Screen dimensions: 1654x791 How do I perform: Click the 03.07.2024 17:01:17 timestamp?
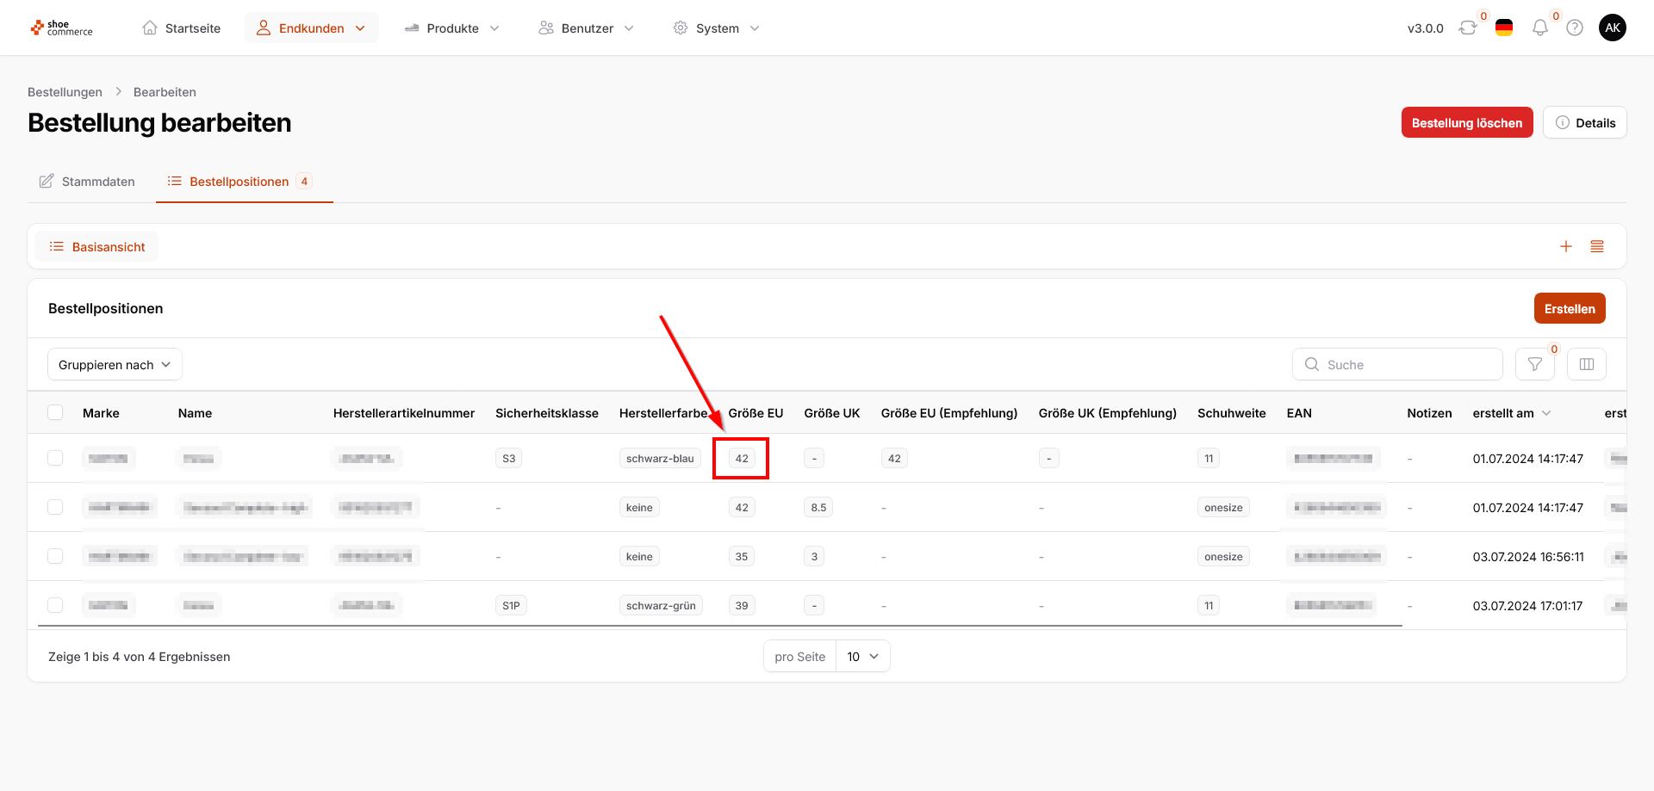point(1527,606)
